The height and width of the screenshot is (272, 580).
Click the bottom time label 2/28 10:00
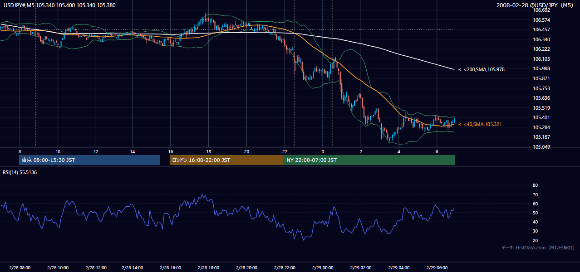point(58,268)
